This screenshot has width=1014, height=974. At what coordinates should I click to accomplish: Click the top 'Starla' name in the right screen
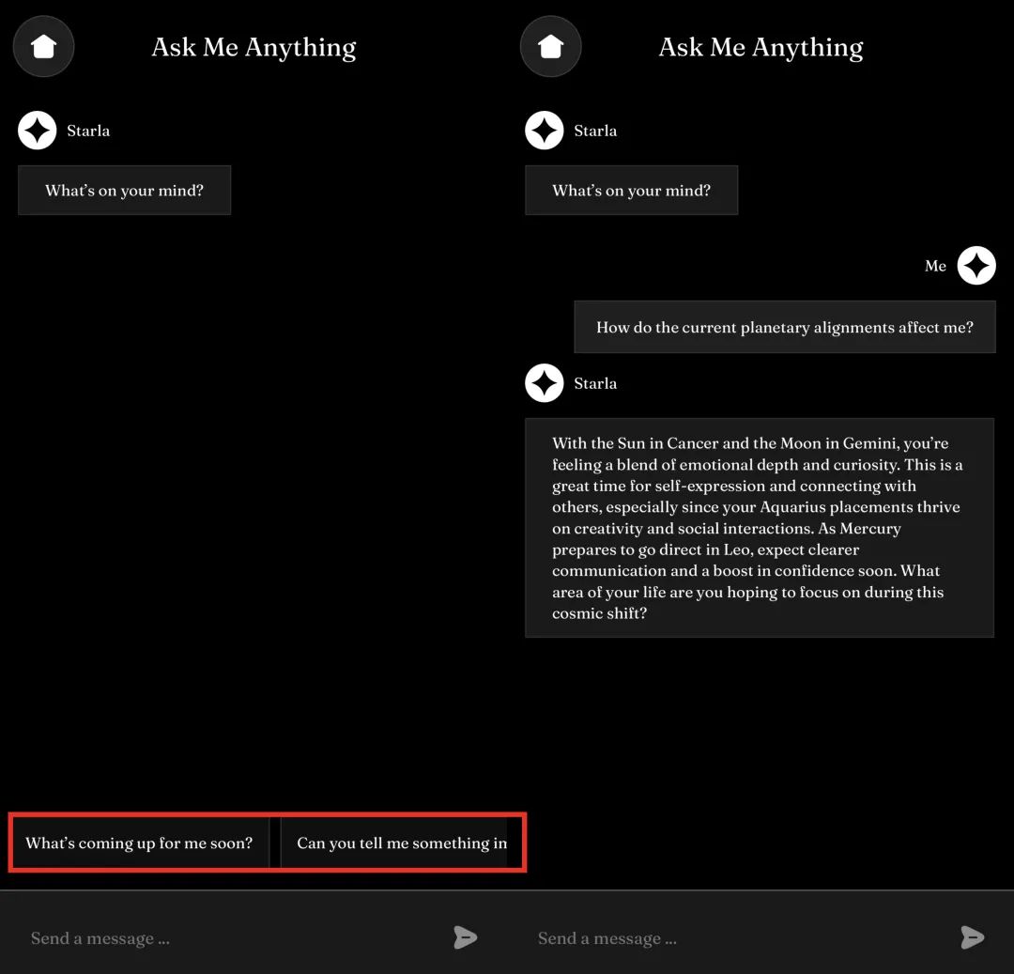click(595, 131)
